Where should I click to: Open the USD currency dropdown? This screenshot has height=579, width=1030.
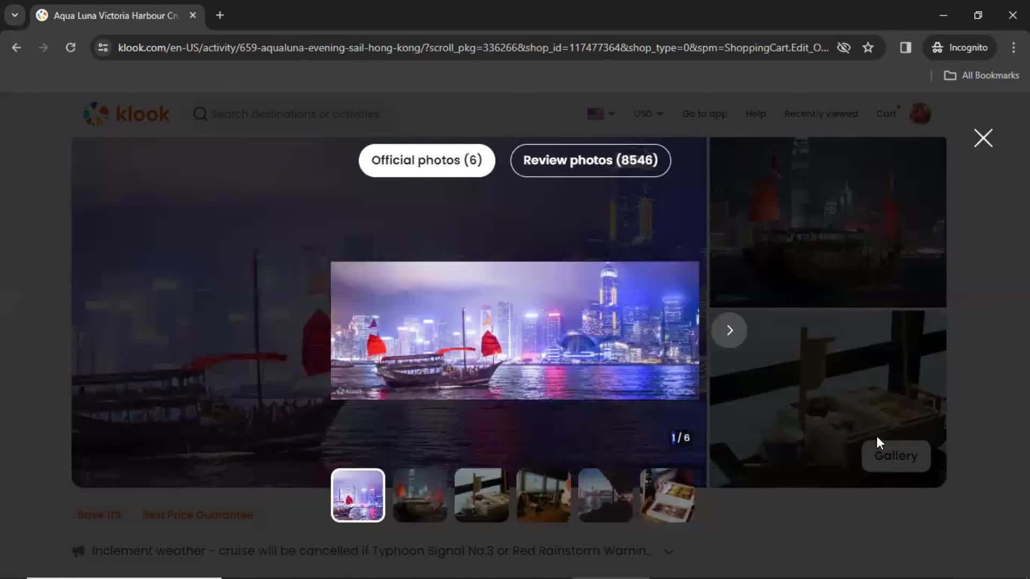click(x=646, y=114)
